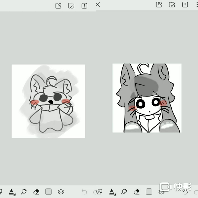198x198 pixels.
Task: Select the pen tool in right toolbar
Action: [112, 192]
